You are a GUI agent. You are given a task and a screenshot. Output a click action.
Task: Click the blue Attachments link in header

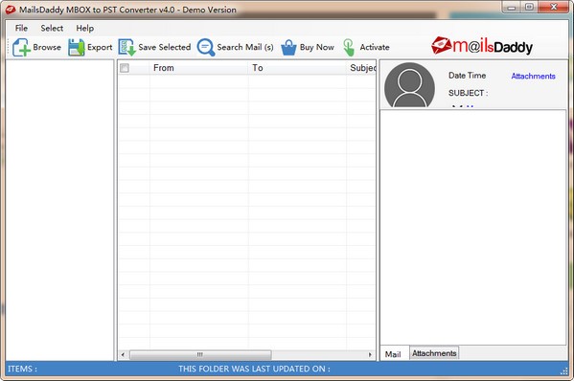click(533, 76)
